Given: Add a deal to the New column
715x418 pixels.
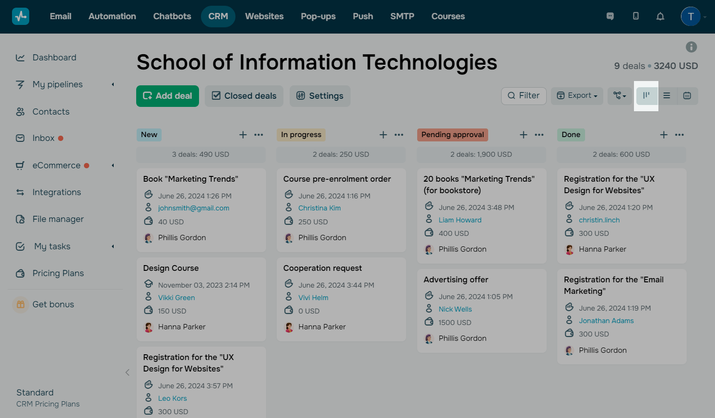Looking at the screenshot, I should point(243,135).
